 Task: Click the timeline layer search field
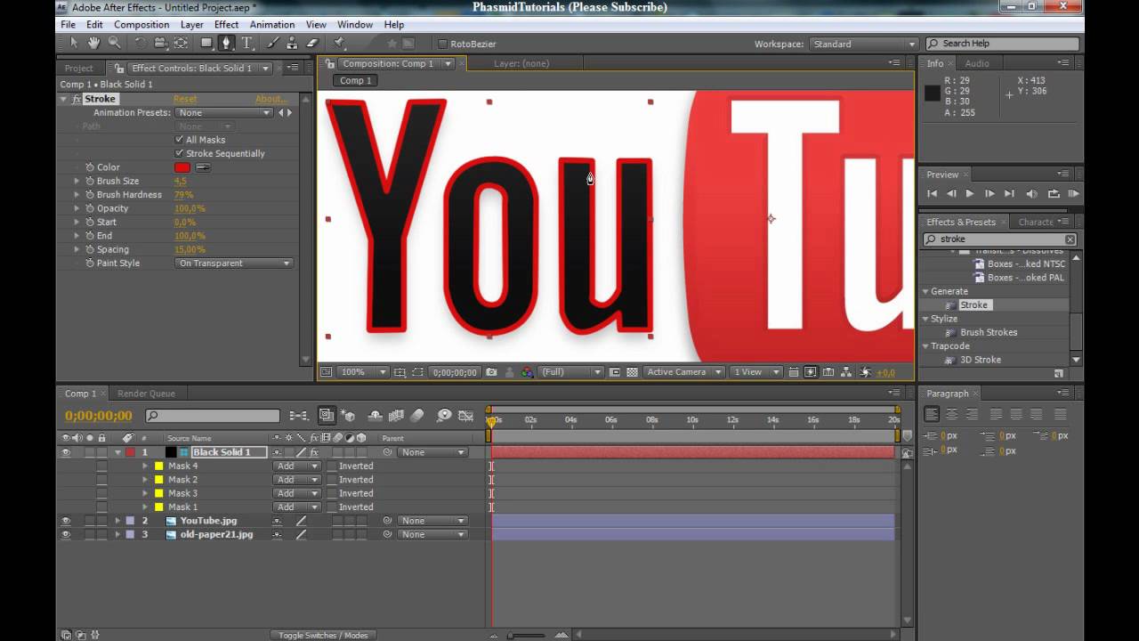coord(213,416)
